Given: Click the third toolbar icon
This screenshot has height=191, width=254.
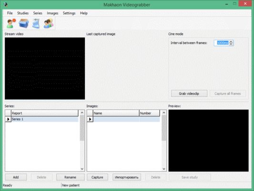Looking at the screenshot, I should click(x=36, y=23).
